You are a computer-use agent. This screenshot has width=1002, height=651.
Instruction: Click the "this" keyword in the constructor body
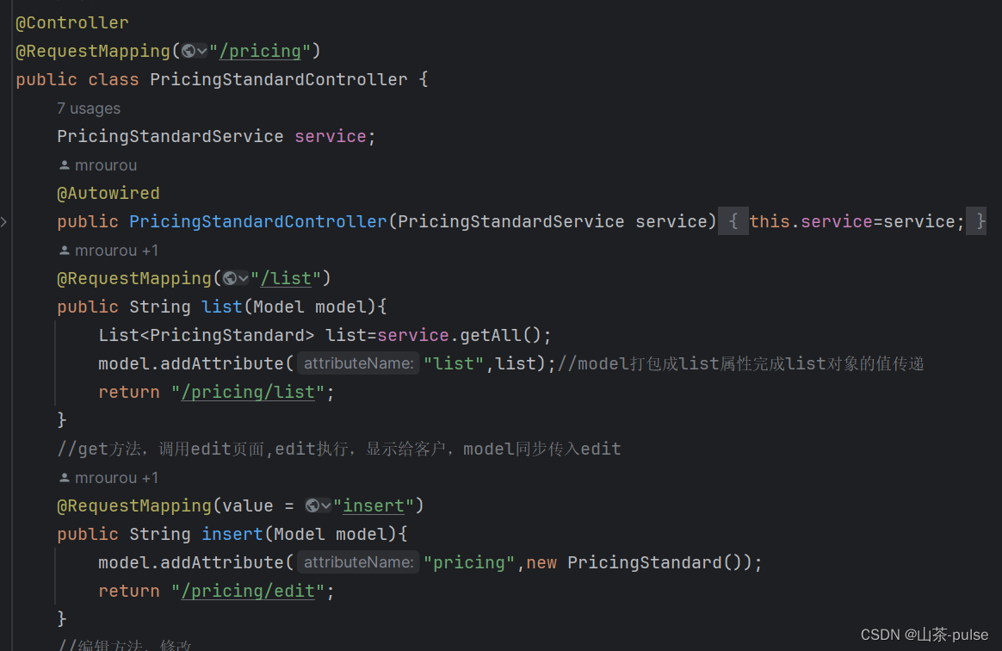[x=770, y=222]
